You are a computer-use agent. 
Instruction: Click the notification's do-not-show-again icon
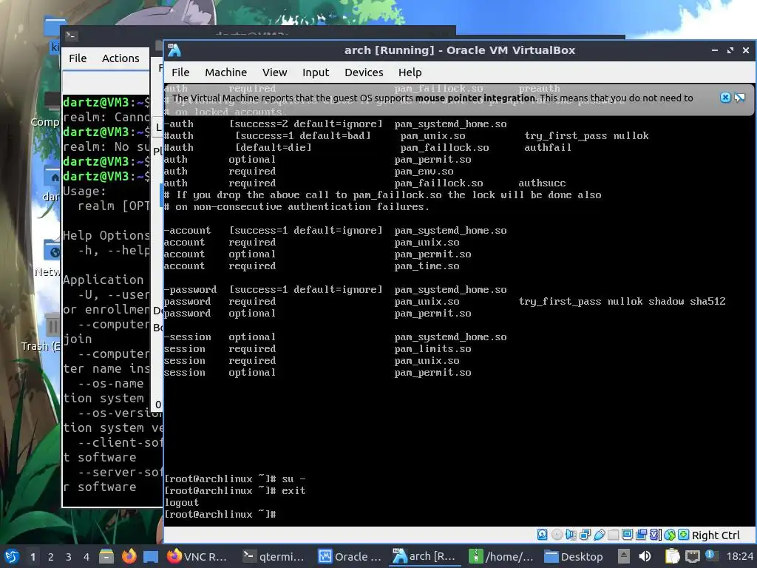tap(739, 98)
